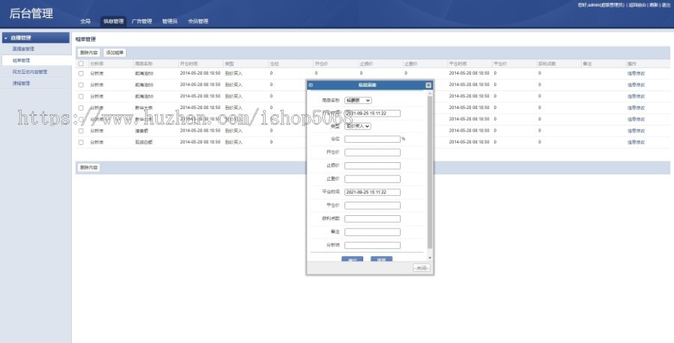This screenshot has width=674, height=343.
Task: Open the 类型 dropdown showing 到价买入
Action: [358, 126]
